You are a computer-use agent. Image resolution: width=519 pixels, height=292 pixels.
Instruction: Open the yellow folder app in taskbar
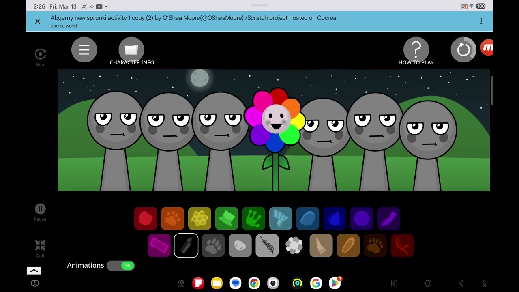coord(217,283)
